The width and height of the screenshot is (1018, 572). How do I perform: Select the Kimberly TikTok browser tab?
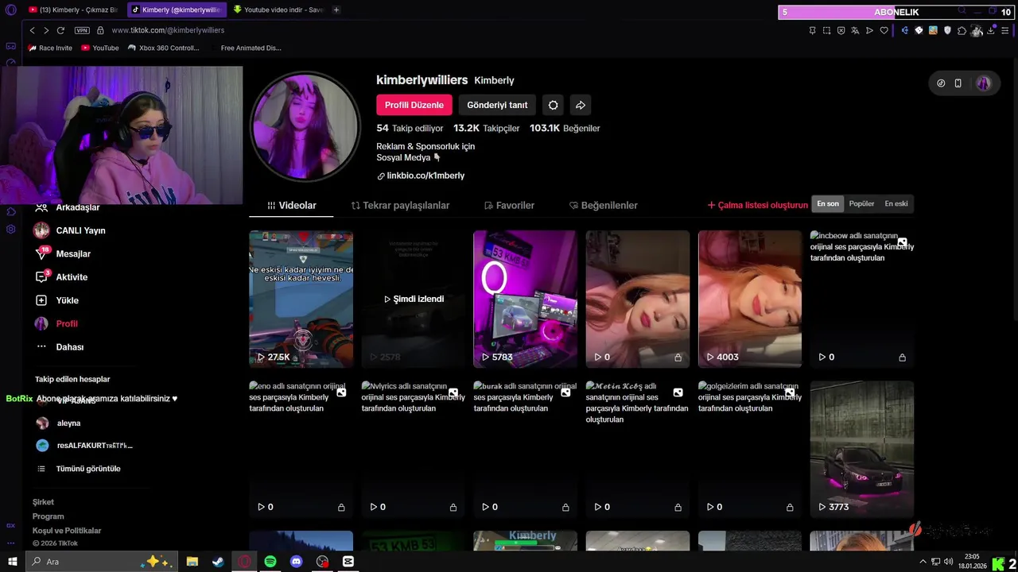pos(176,10)
